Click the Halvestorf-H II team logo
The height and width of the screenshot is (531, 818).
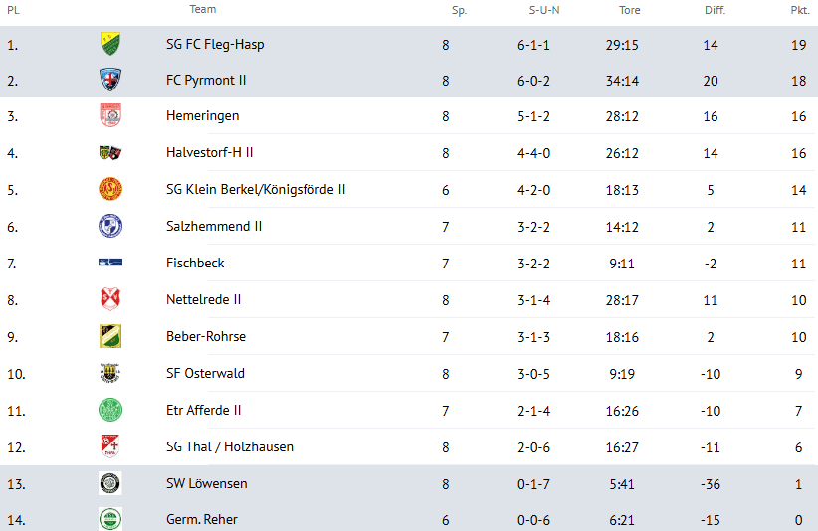pos(109,153)
